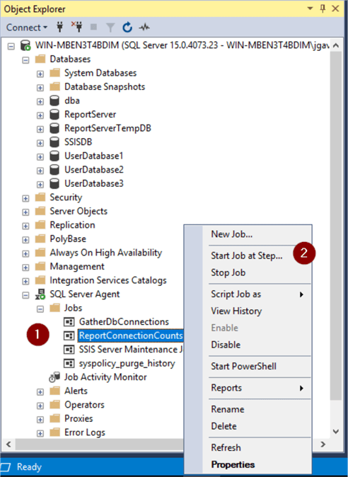Select Start PowerShell menu entry
Viewport: 348px width, 477px height.
pyautogui.click(x=248, y=367)
